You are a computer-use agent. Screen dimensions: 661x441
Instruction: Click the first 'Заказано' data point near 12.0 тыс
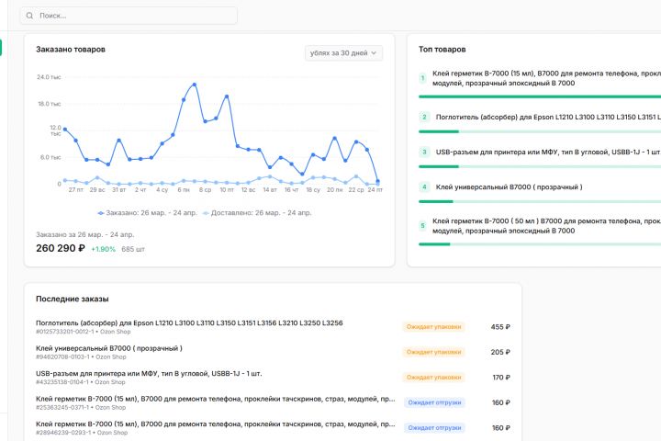(x=65, y=130)
